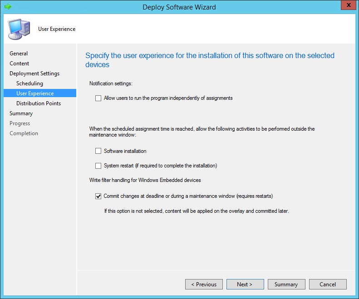Cancel the Deploy Software Wizard

(328, 284)
